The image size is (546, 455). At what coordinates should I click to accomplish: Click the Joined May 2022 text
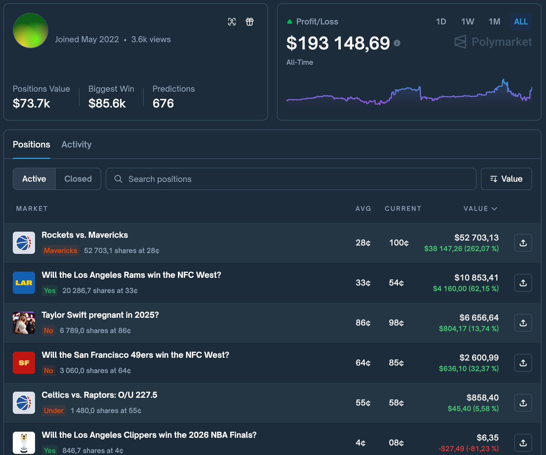(87, 40)
